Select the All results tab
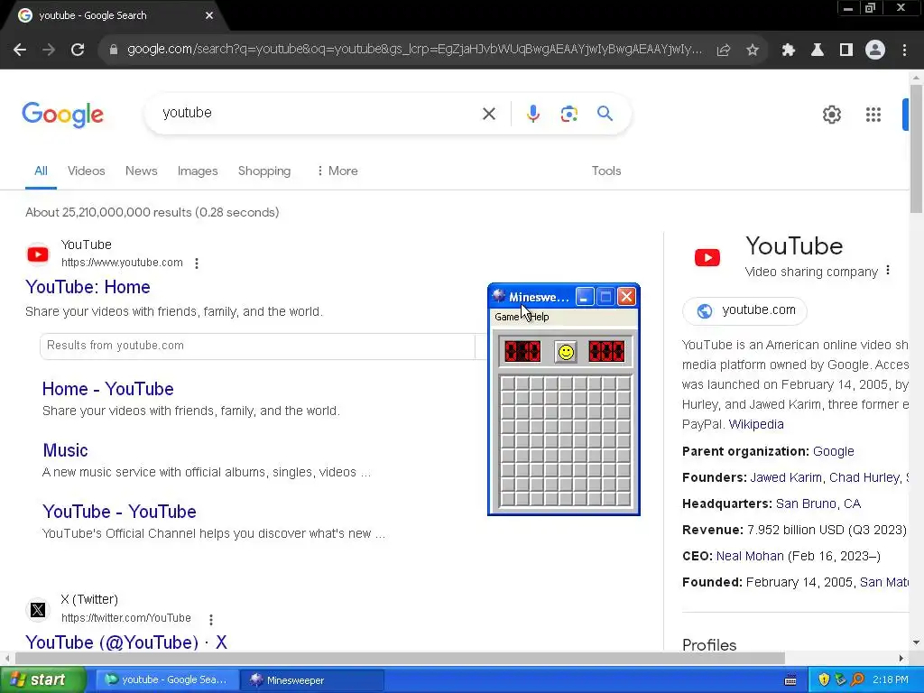Image resolution: width=924 pixels, height=693 pixels. coord(41,171)
